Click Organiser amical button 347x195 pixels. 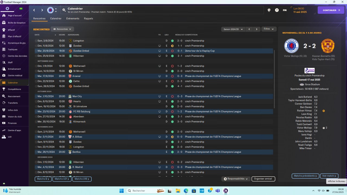(x=263, y=179)
